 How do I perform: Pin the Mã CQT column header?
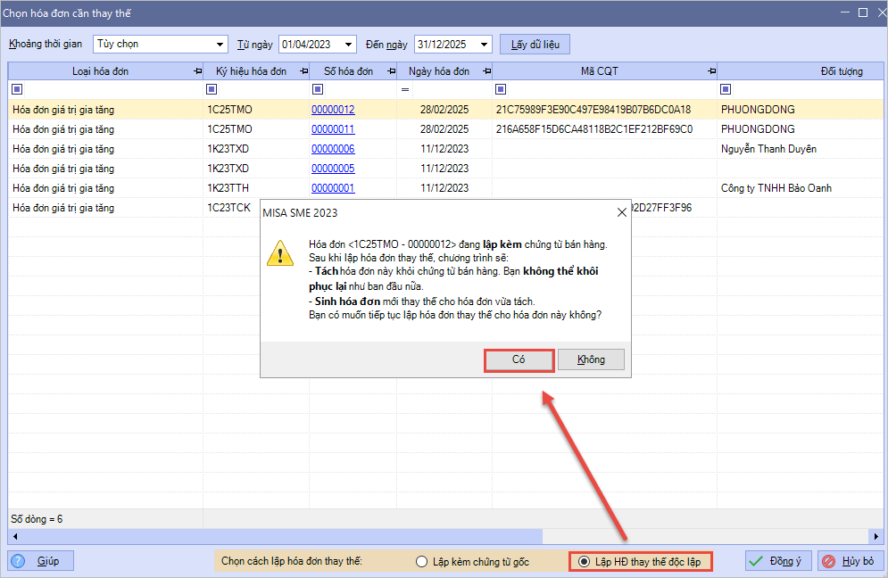[710, 71]
